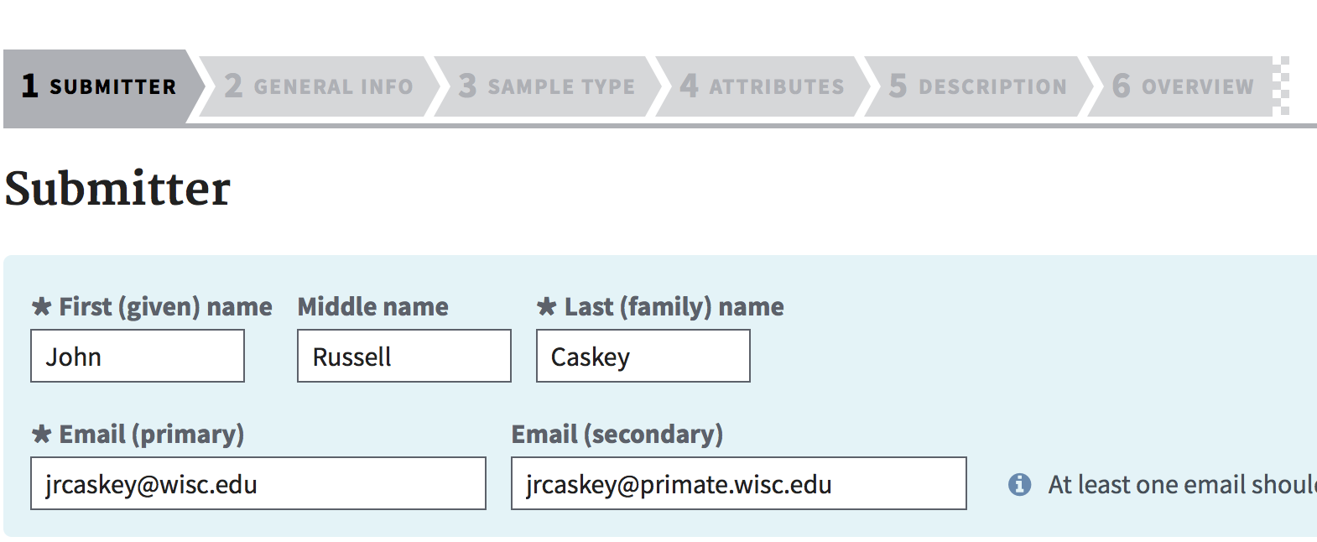The width and height of the screenshot is (1317, 542).
Task: Click the info icon beside the email note
Action: pyautogui.click(x=1019, y=484)
